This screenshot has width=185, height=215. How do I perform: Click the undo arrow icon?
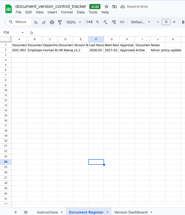coord(36,22)
